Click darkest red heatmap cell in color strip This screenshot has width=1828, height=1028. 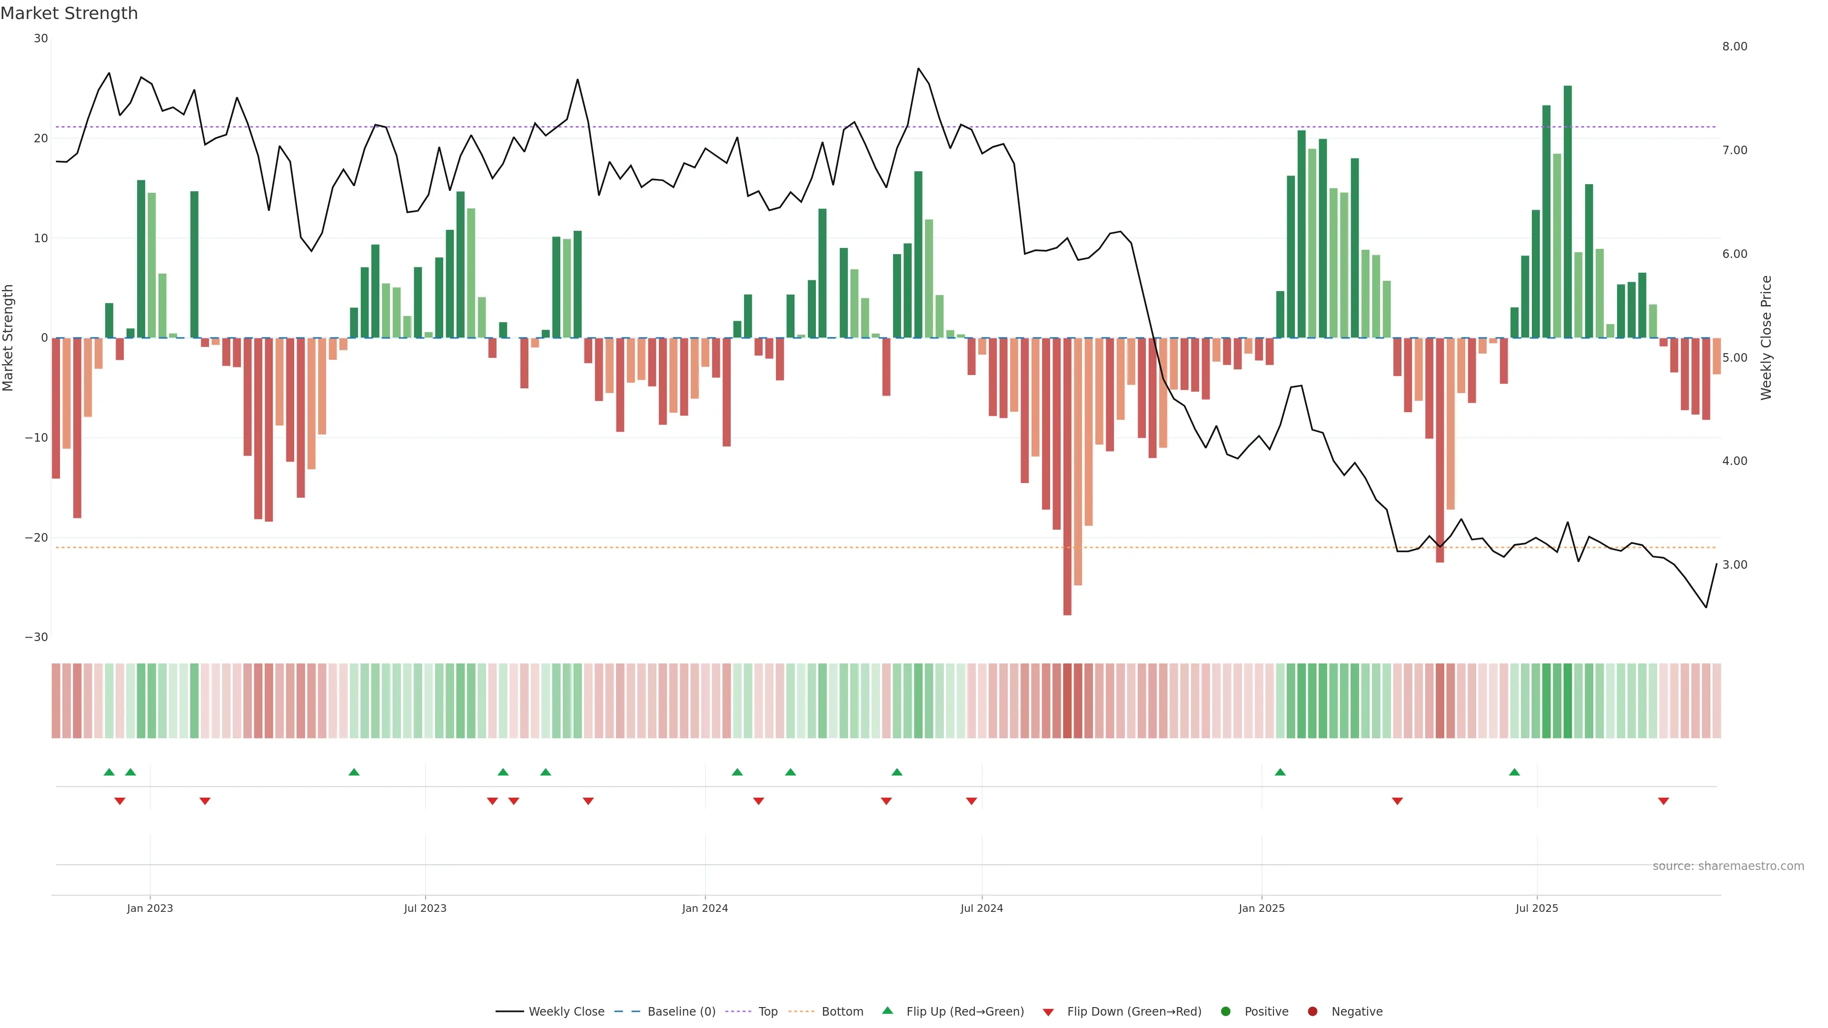[1067, 701]
